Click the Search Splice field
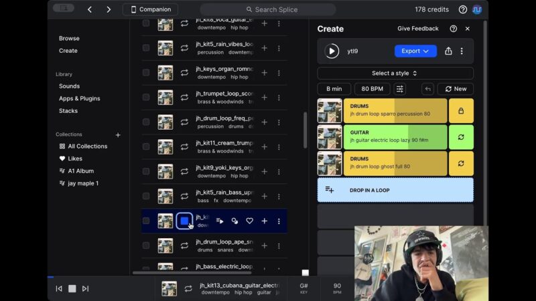536x301 pixels. [268, 9]
